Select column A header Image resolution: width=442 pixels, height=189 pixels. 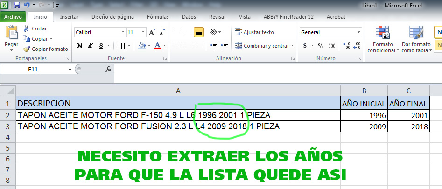[x=178, y=91]
